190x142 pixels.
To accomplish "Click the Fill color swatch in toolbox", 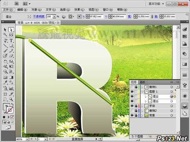I will [6, 107].
